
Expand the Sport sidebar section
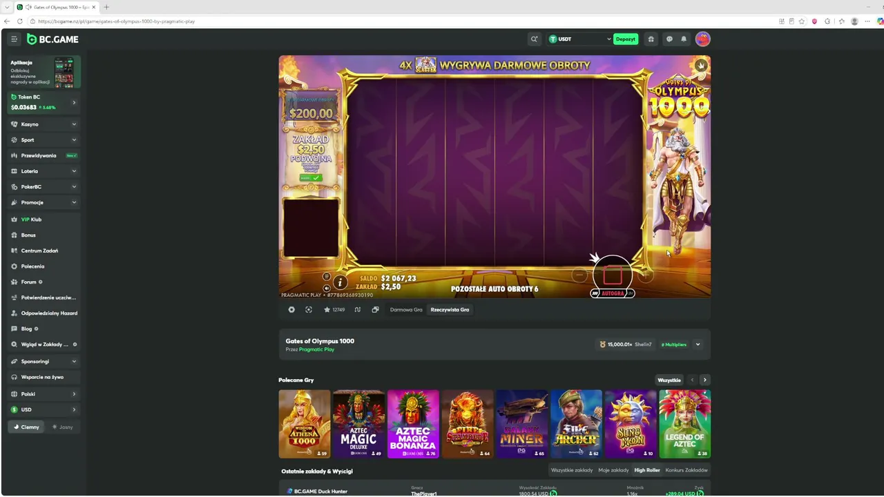(44, 140)
